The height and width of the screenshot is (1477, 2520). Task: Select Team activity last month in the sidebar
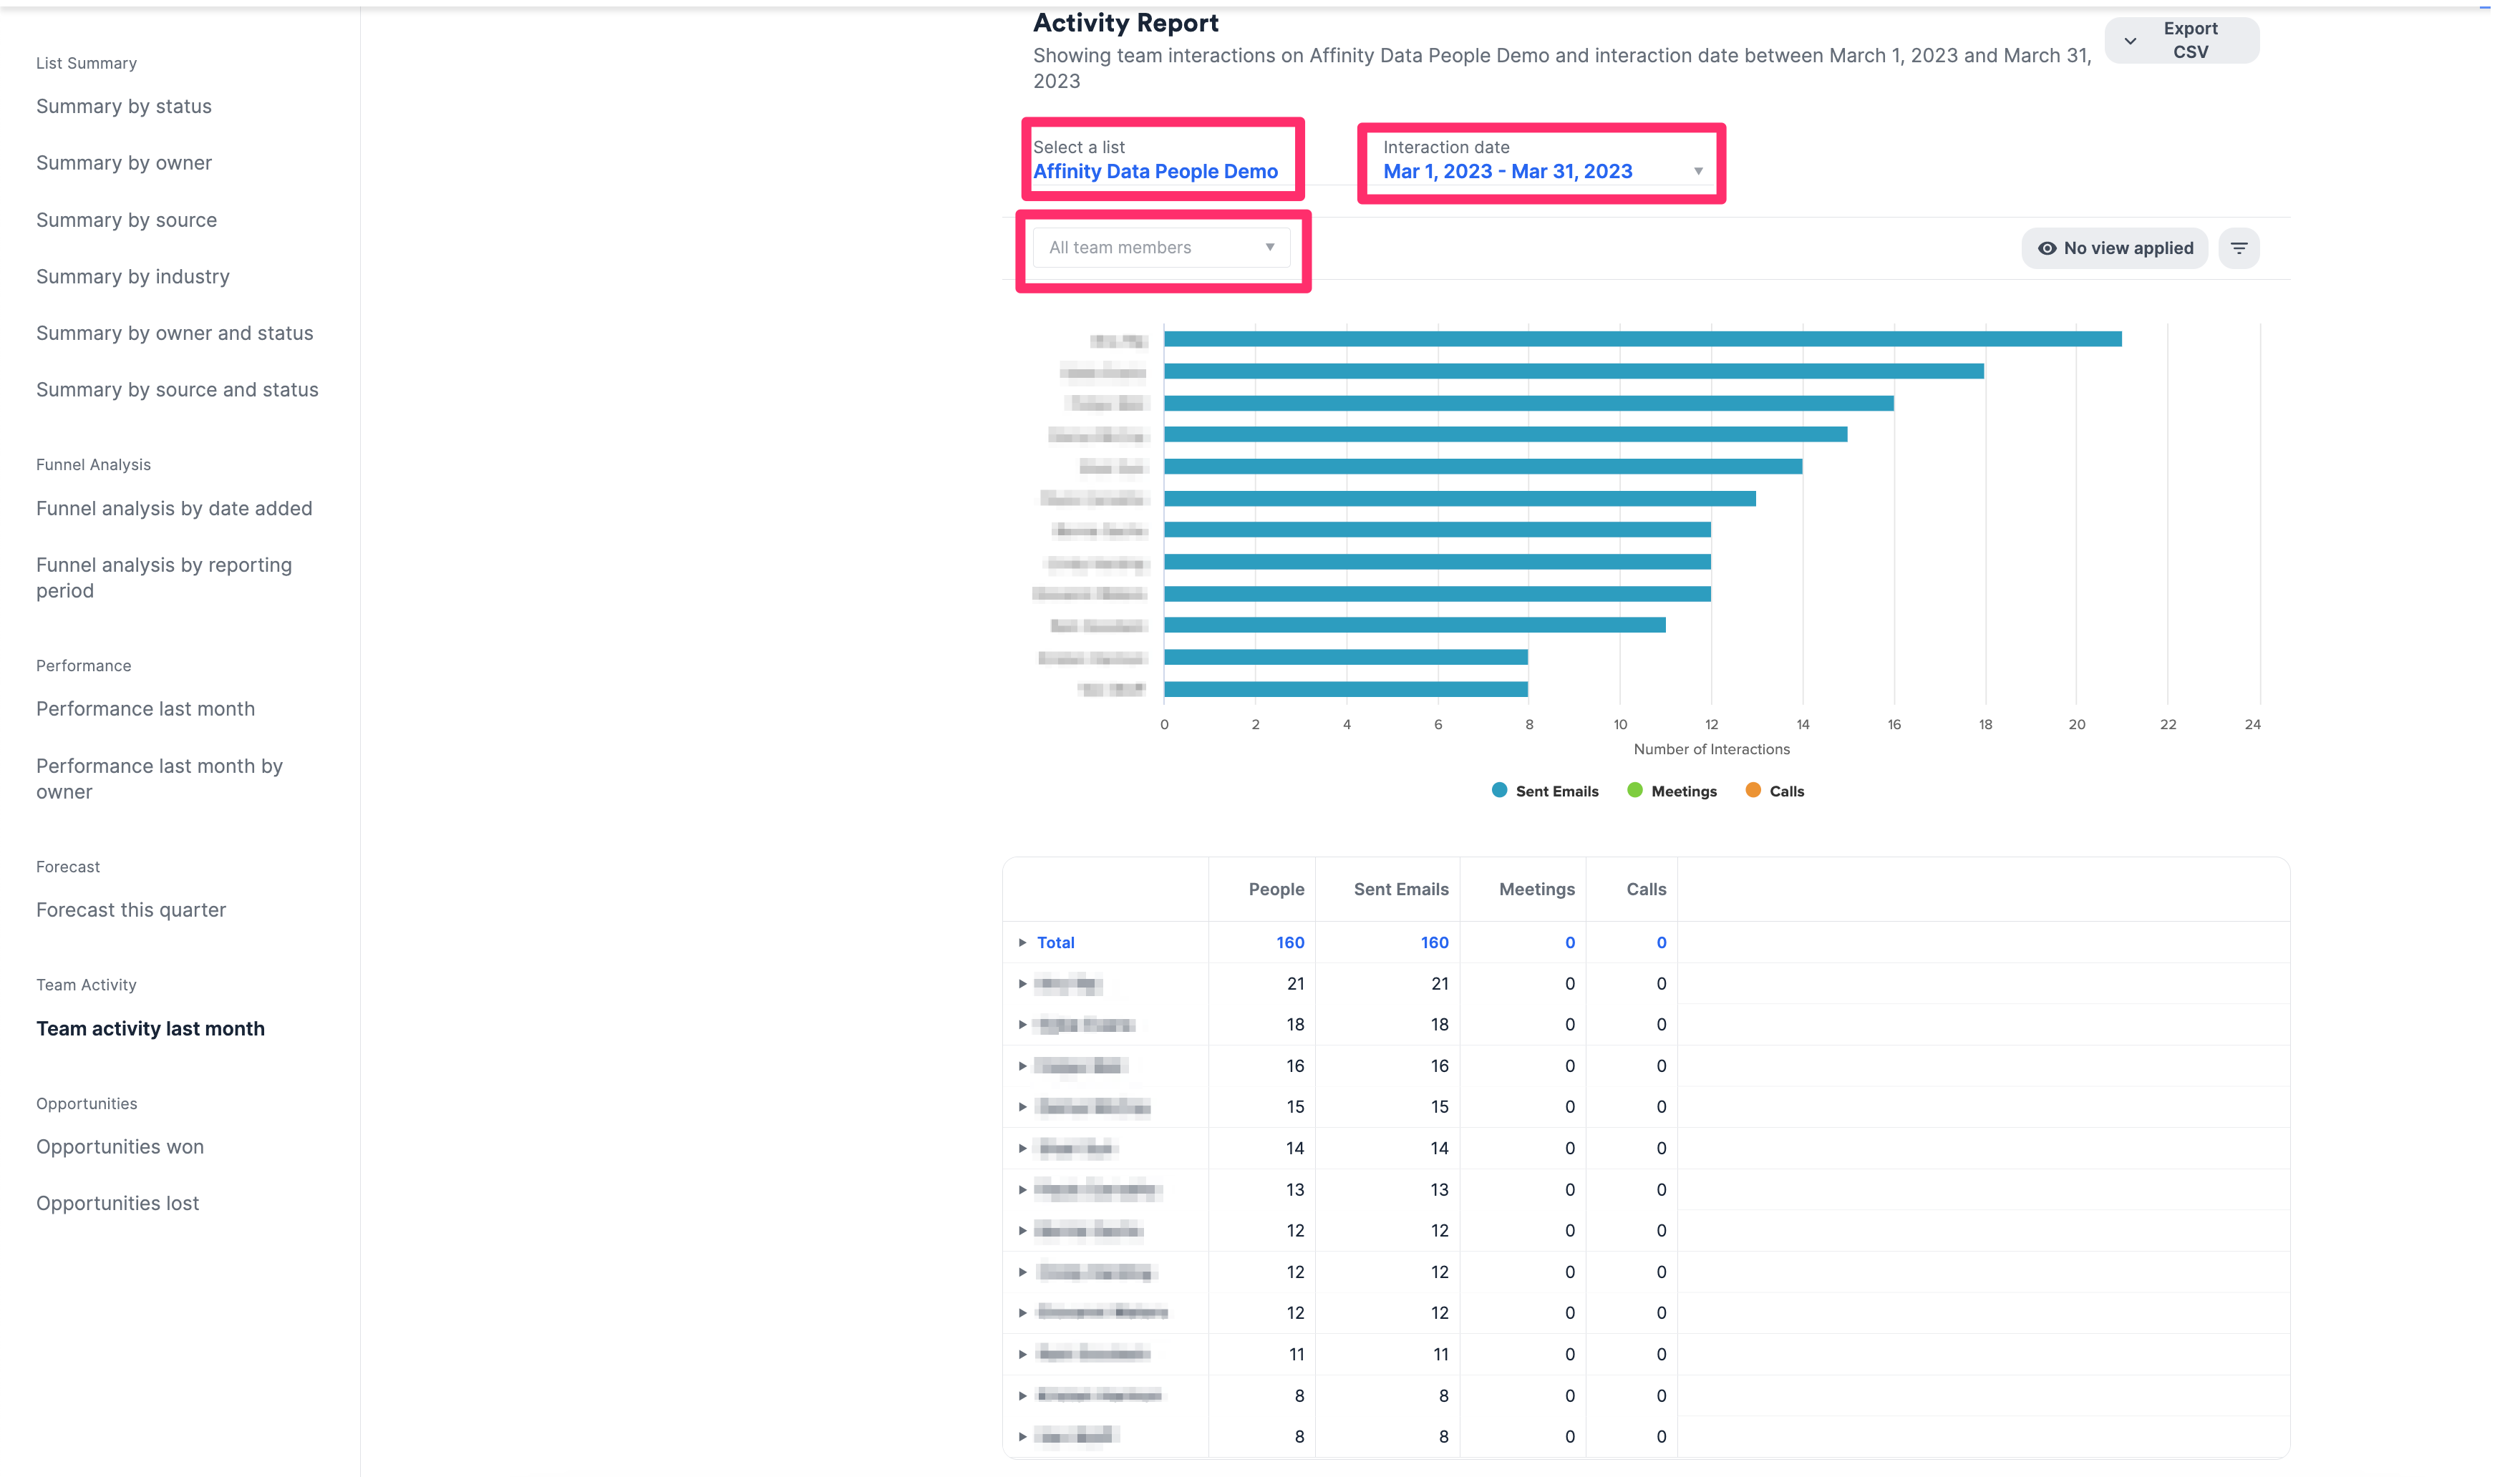[150, 1028]
